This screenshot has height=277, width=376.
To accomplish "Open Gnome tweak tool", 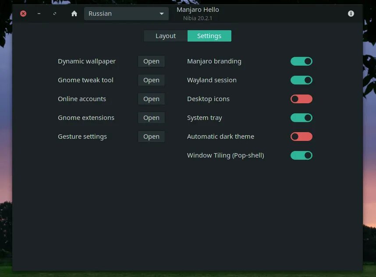I will (151, 80).
